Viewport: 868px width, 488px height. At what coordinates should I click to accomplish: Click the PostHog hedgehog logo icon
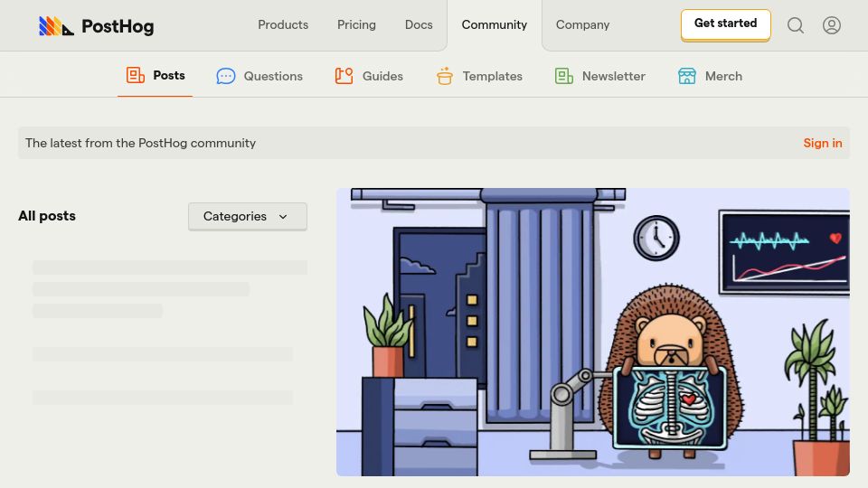[x=56, y=26]
